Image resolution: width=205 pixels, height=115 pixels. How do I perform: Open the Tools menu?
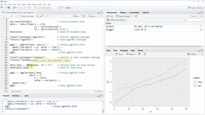(45, 4)
